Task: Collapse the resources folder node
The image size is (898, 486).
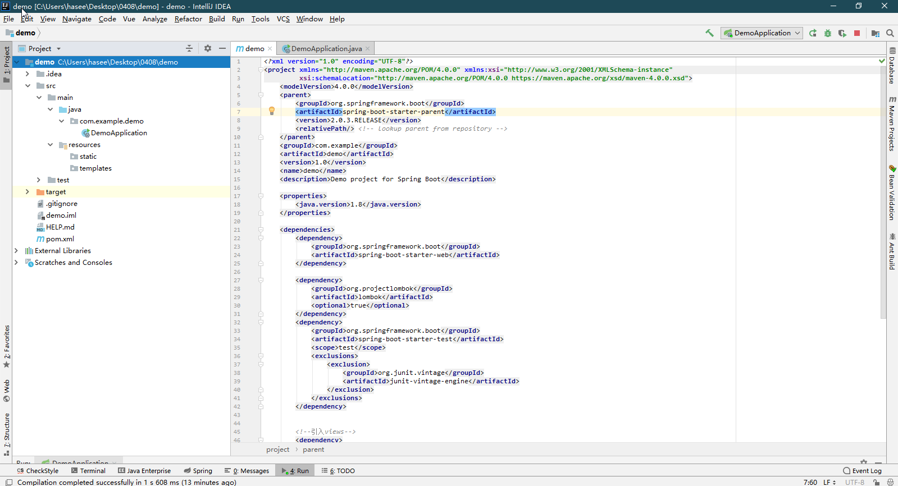Action: tap(51, 145)
